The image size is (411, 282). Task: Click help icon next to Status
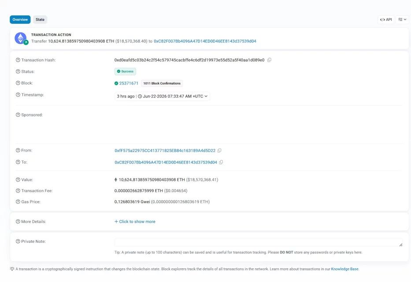pyautogui.click(x=18, y=71)
